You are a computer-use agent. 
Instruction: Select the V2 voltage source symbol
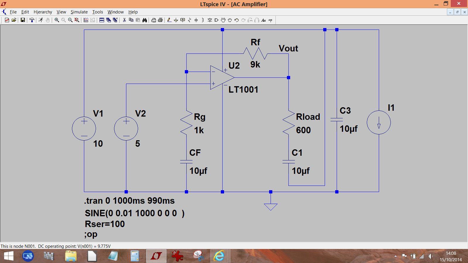click(126, 129)
